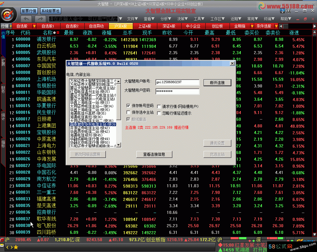Click the 查看连接信息 button

pyautogui.click(x=154, y=154)
